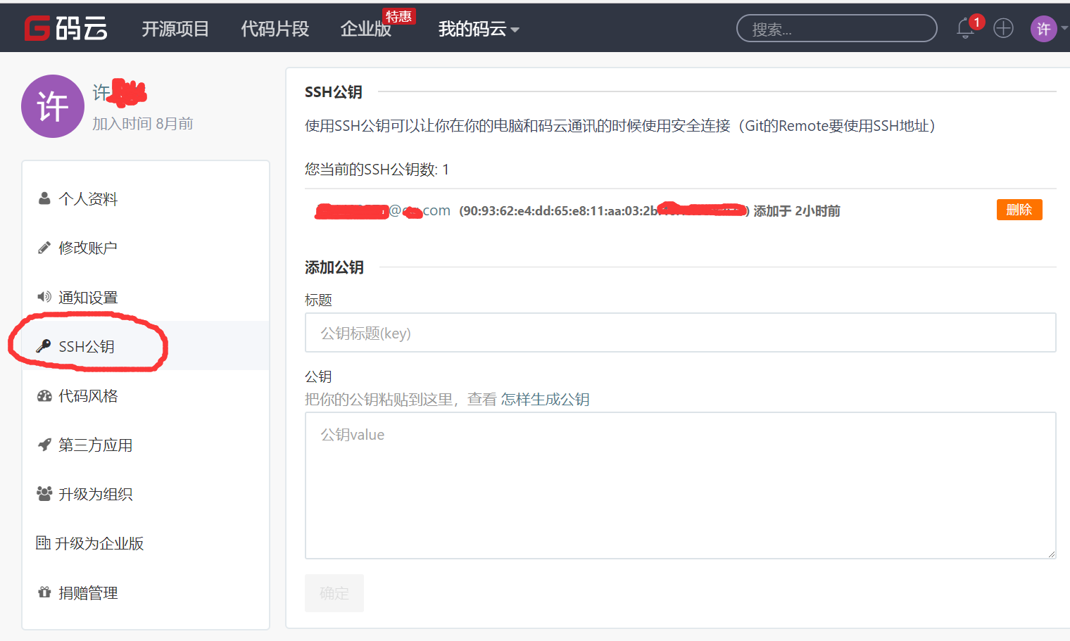The height and width of the screenshot is (641, 1070).
Task: Click the 添加公钥 section heading
Action: [334, 267]
